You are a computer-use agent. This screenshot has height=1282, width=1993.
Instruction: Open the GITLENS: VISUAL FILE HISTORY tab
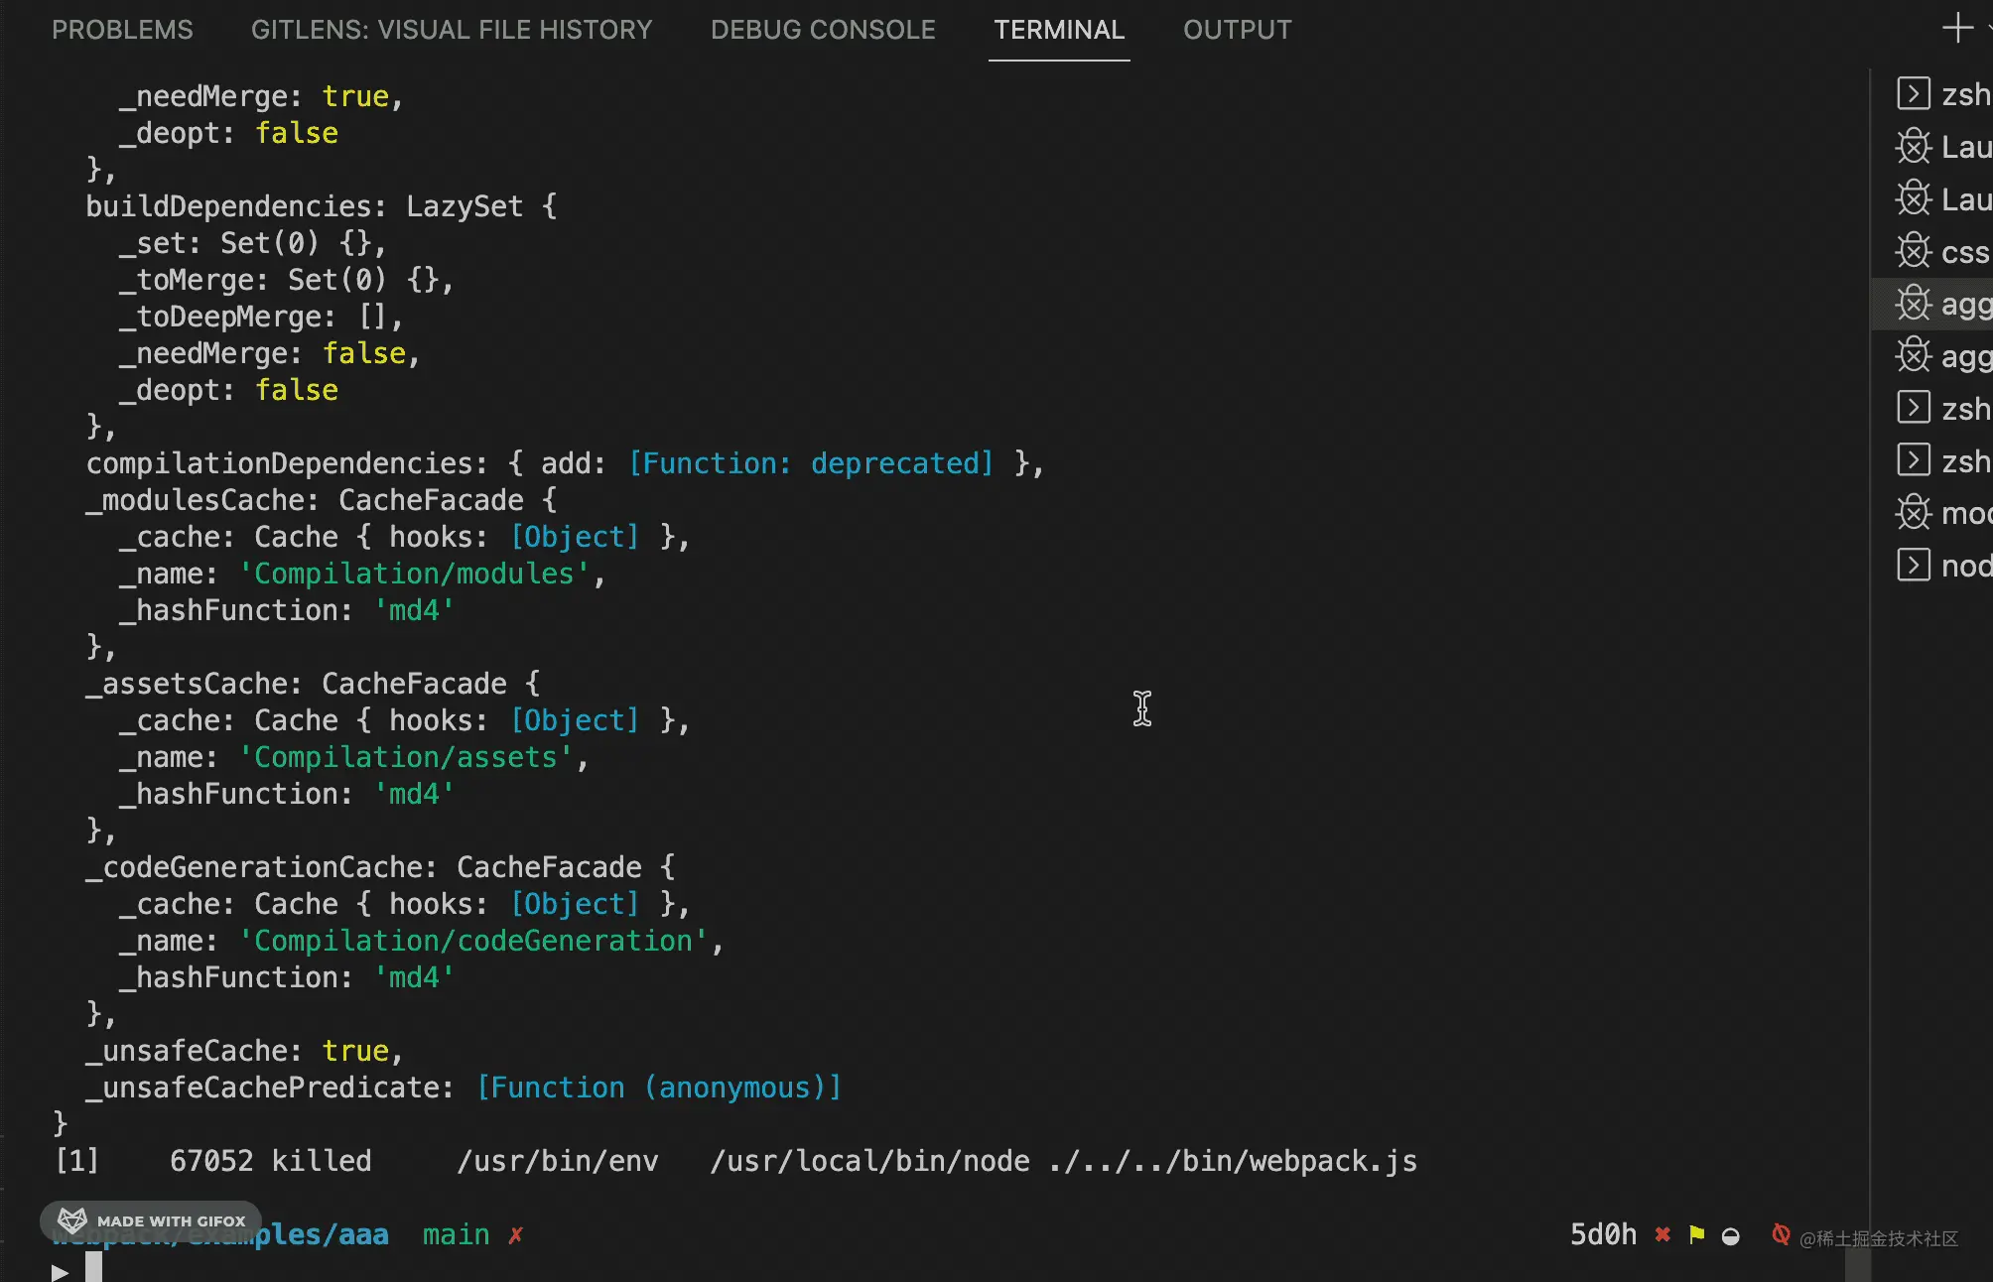tap(452, 30)
